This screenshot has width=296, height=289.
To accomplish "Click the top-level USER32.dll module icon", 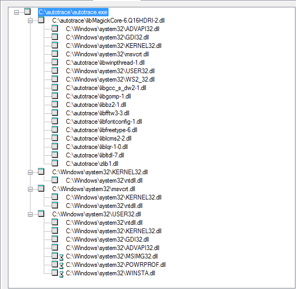I will [x=41, y=214].
